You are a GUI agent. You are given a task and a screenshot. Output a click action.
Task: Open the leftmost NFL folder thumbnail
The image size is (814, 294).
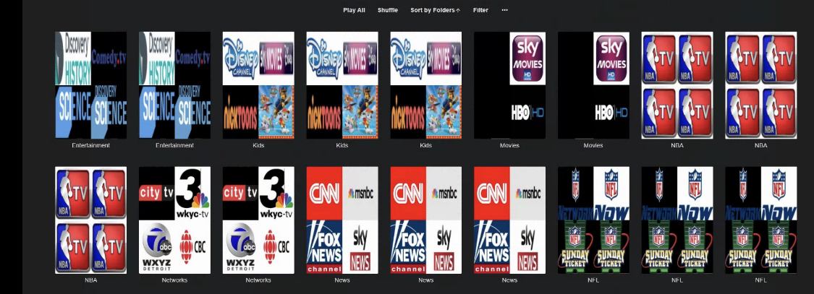coord(593,220)
